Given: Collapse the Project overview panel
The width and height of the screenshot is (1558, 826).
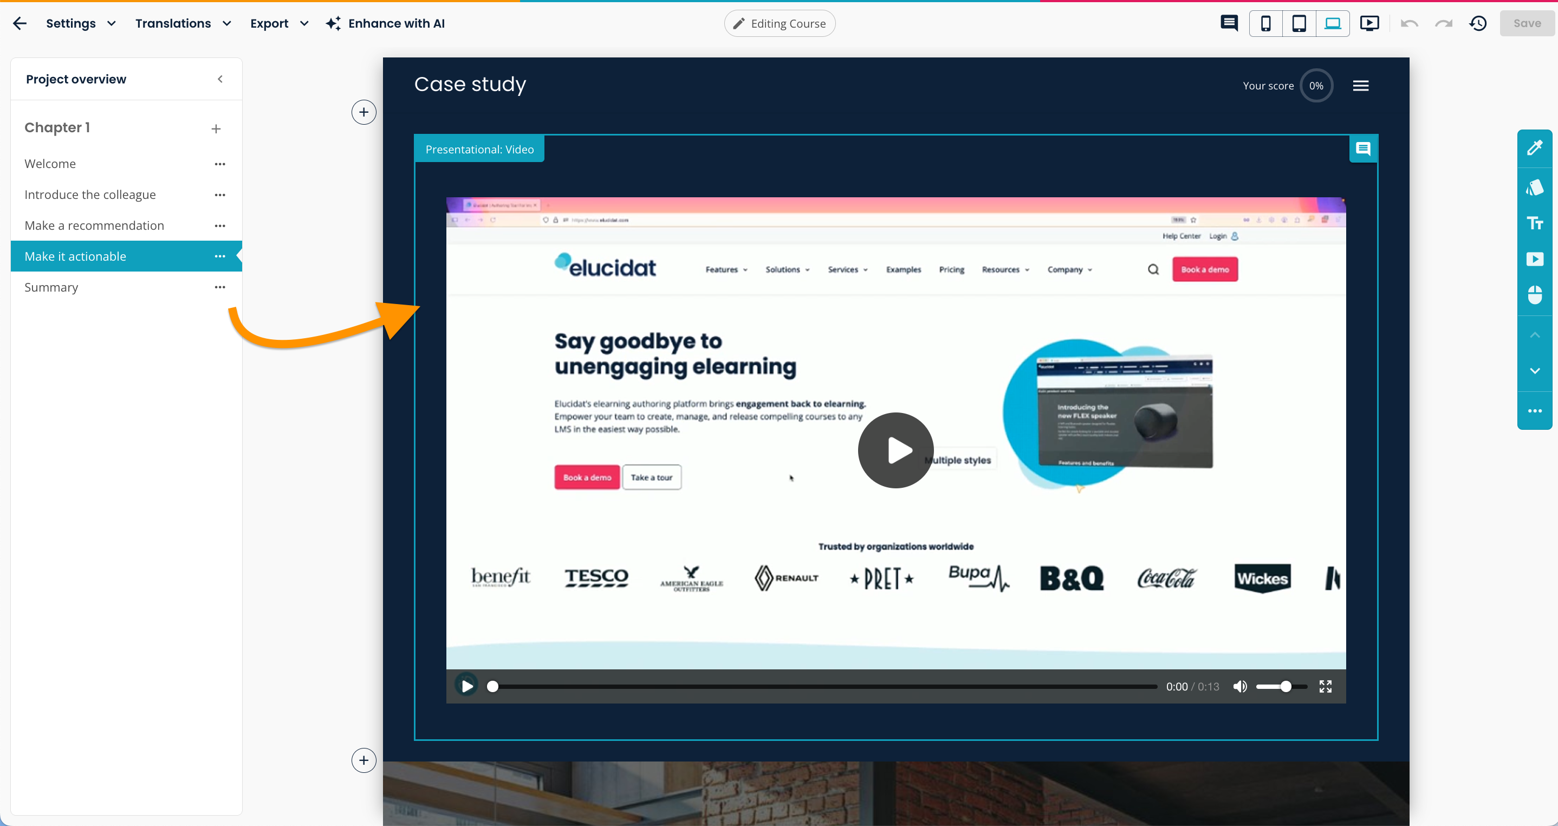Looking at the screenshot, I should tap(220, 79).
